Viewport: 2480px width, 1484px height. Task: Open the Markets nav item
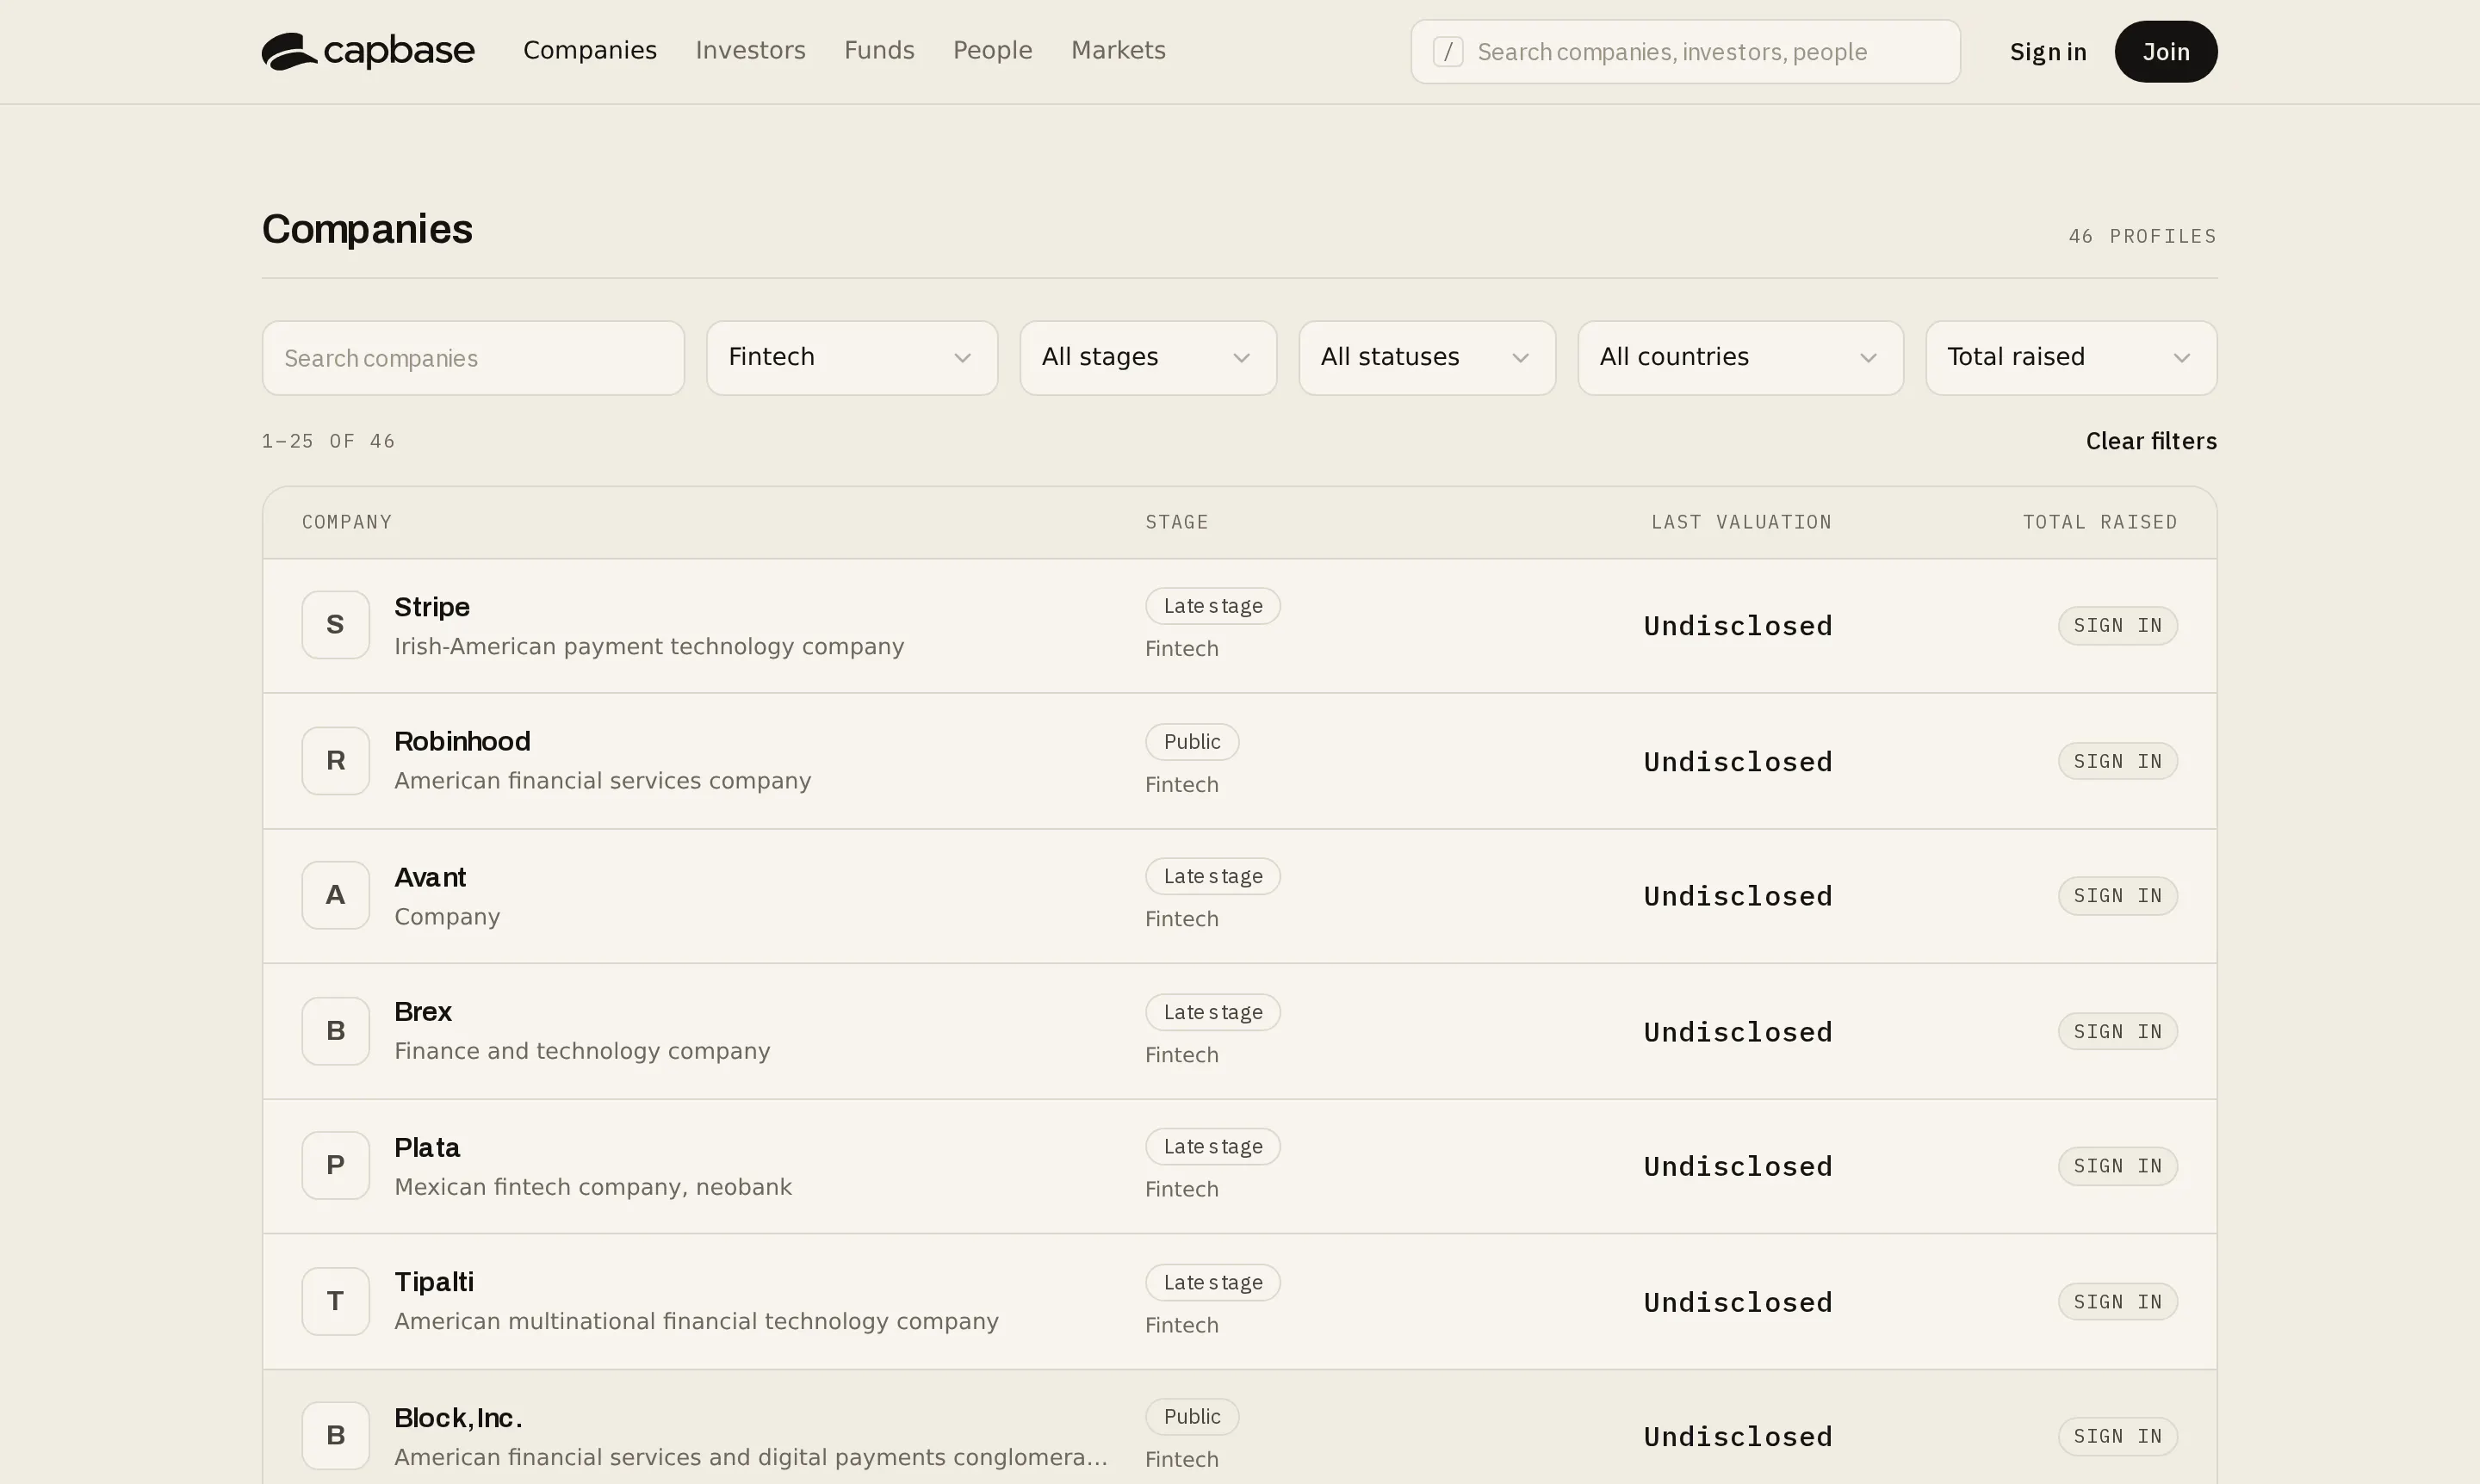(1118, 50)
